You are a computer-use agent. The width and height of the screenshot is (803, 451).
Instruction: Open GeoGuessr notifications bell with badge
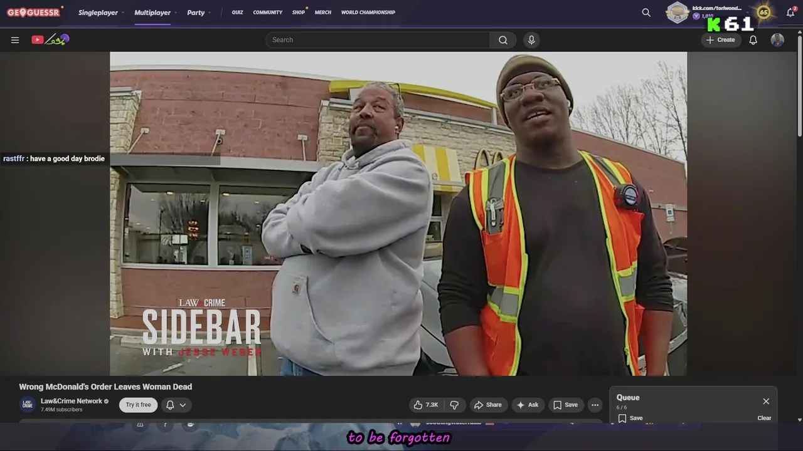point(790,13)
